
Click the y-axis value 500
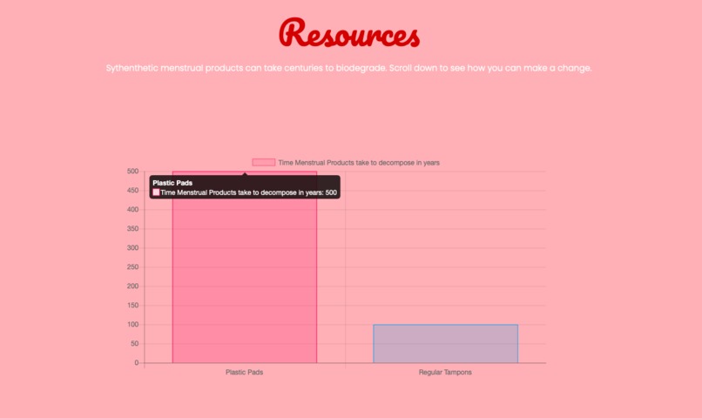(x=133, y=172)
